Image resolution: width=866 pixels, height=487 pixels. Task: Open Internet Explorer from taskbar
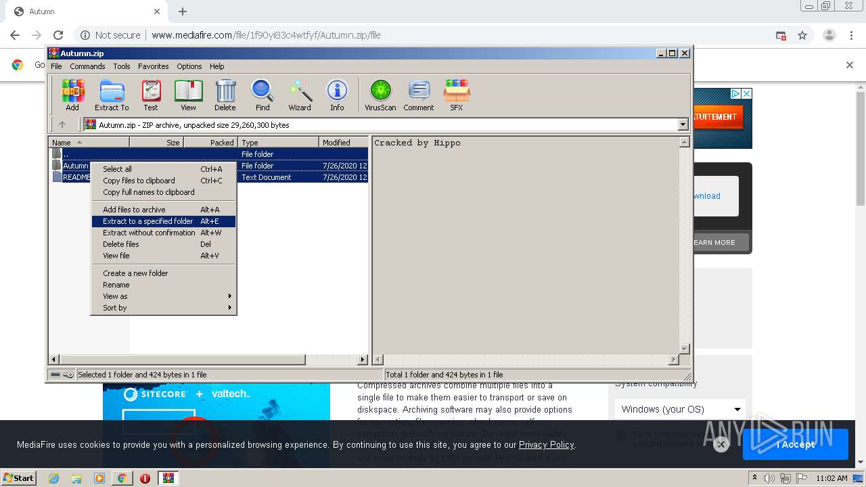pyautogui.click(x=53, y=478)
